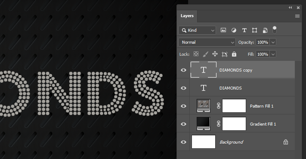This screenshot has width=306, height=159.
Task: Select the Gradient Fill 1 layer name
Action: coord(263,124)
